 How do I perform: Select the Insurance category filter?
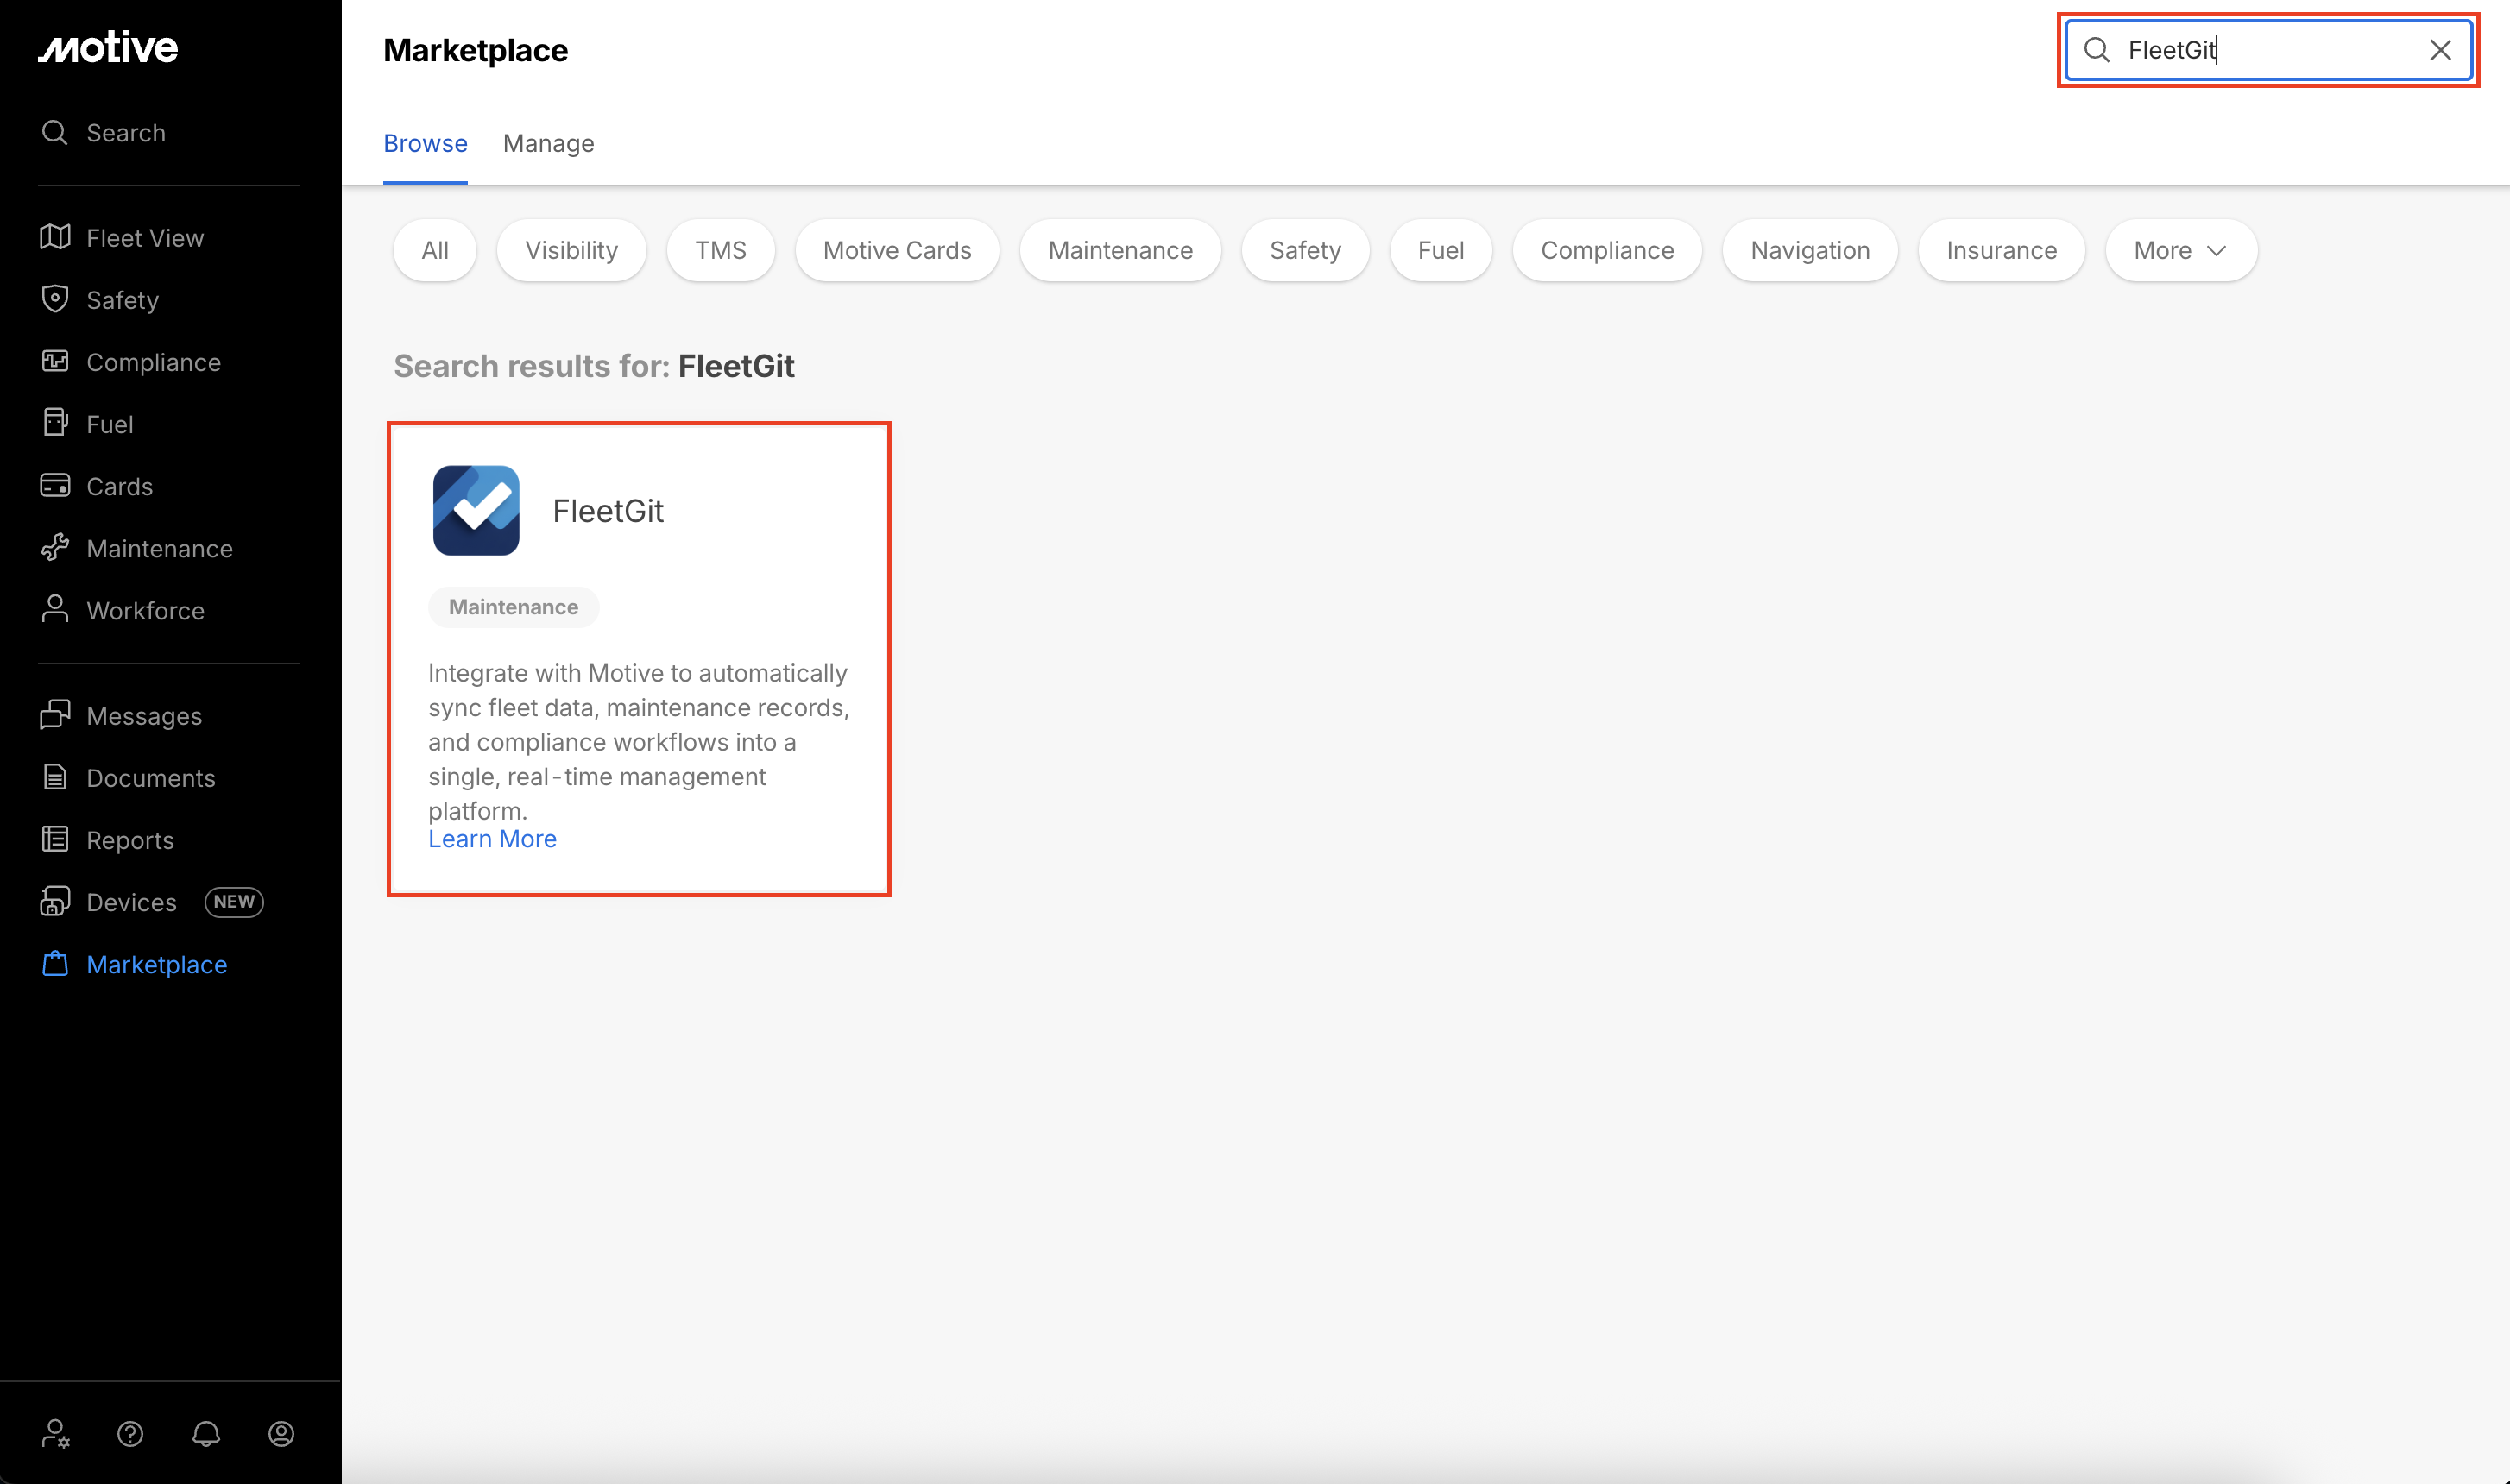(x=2001, y=250)
